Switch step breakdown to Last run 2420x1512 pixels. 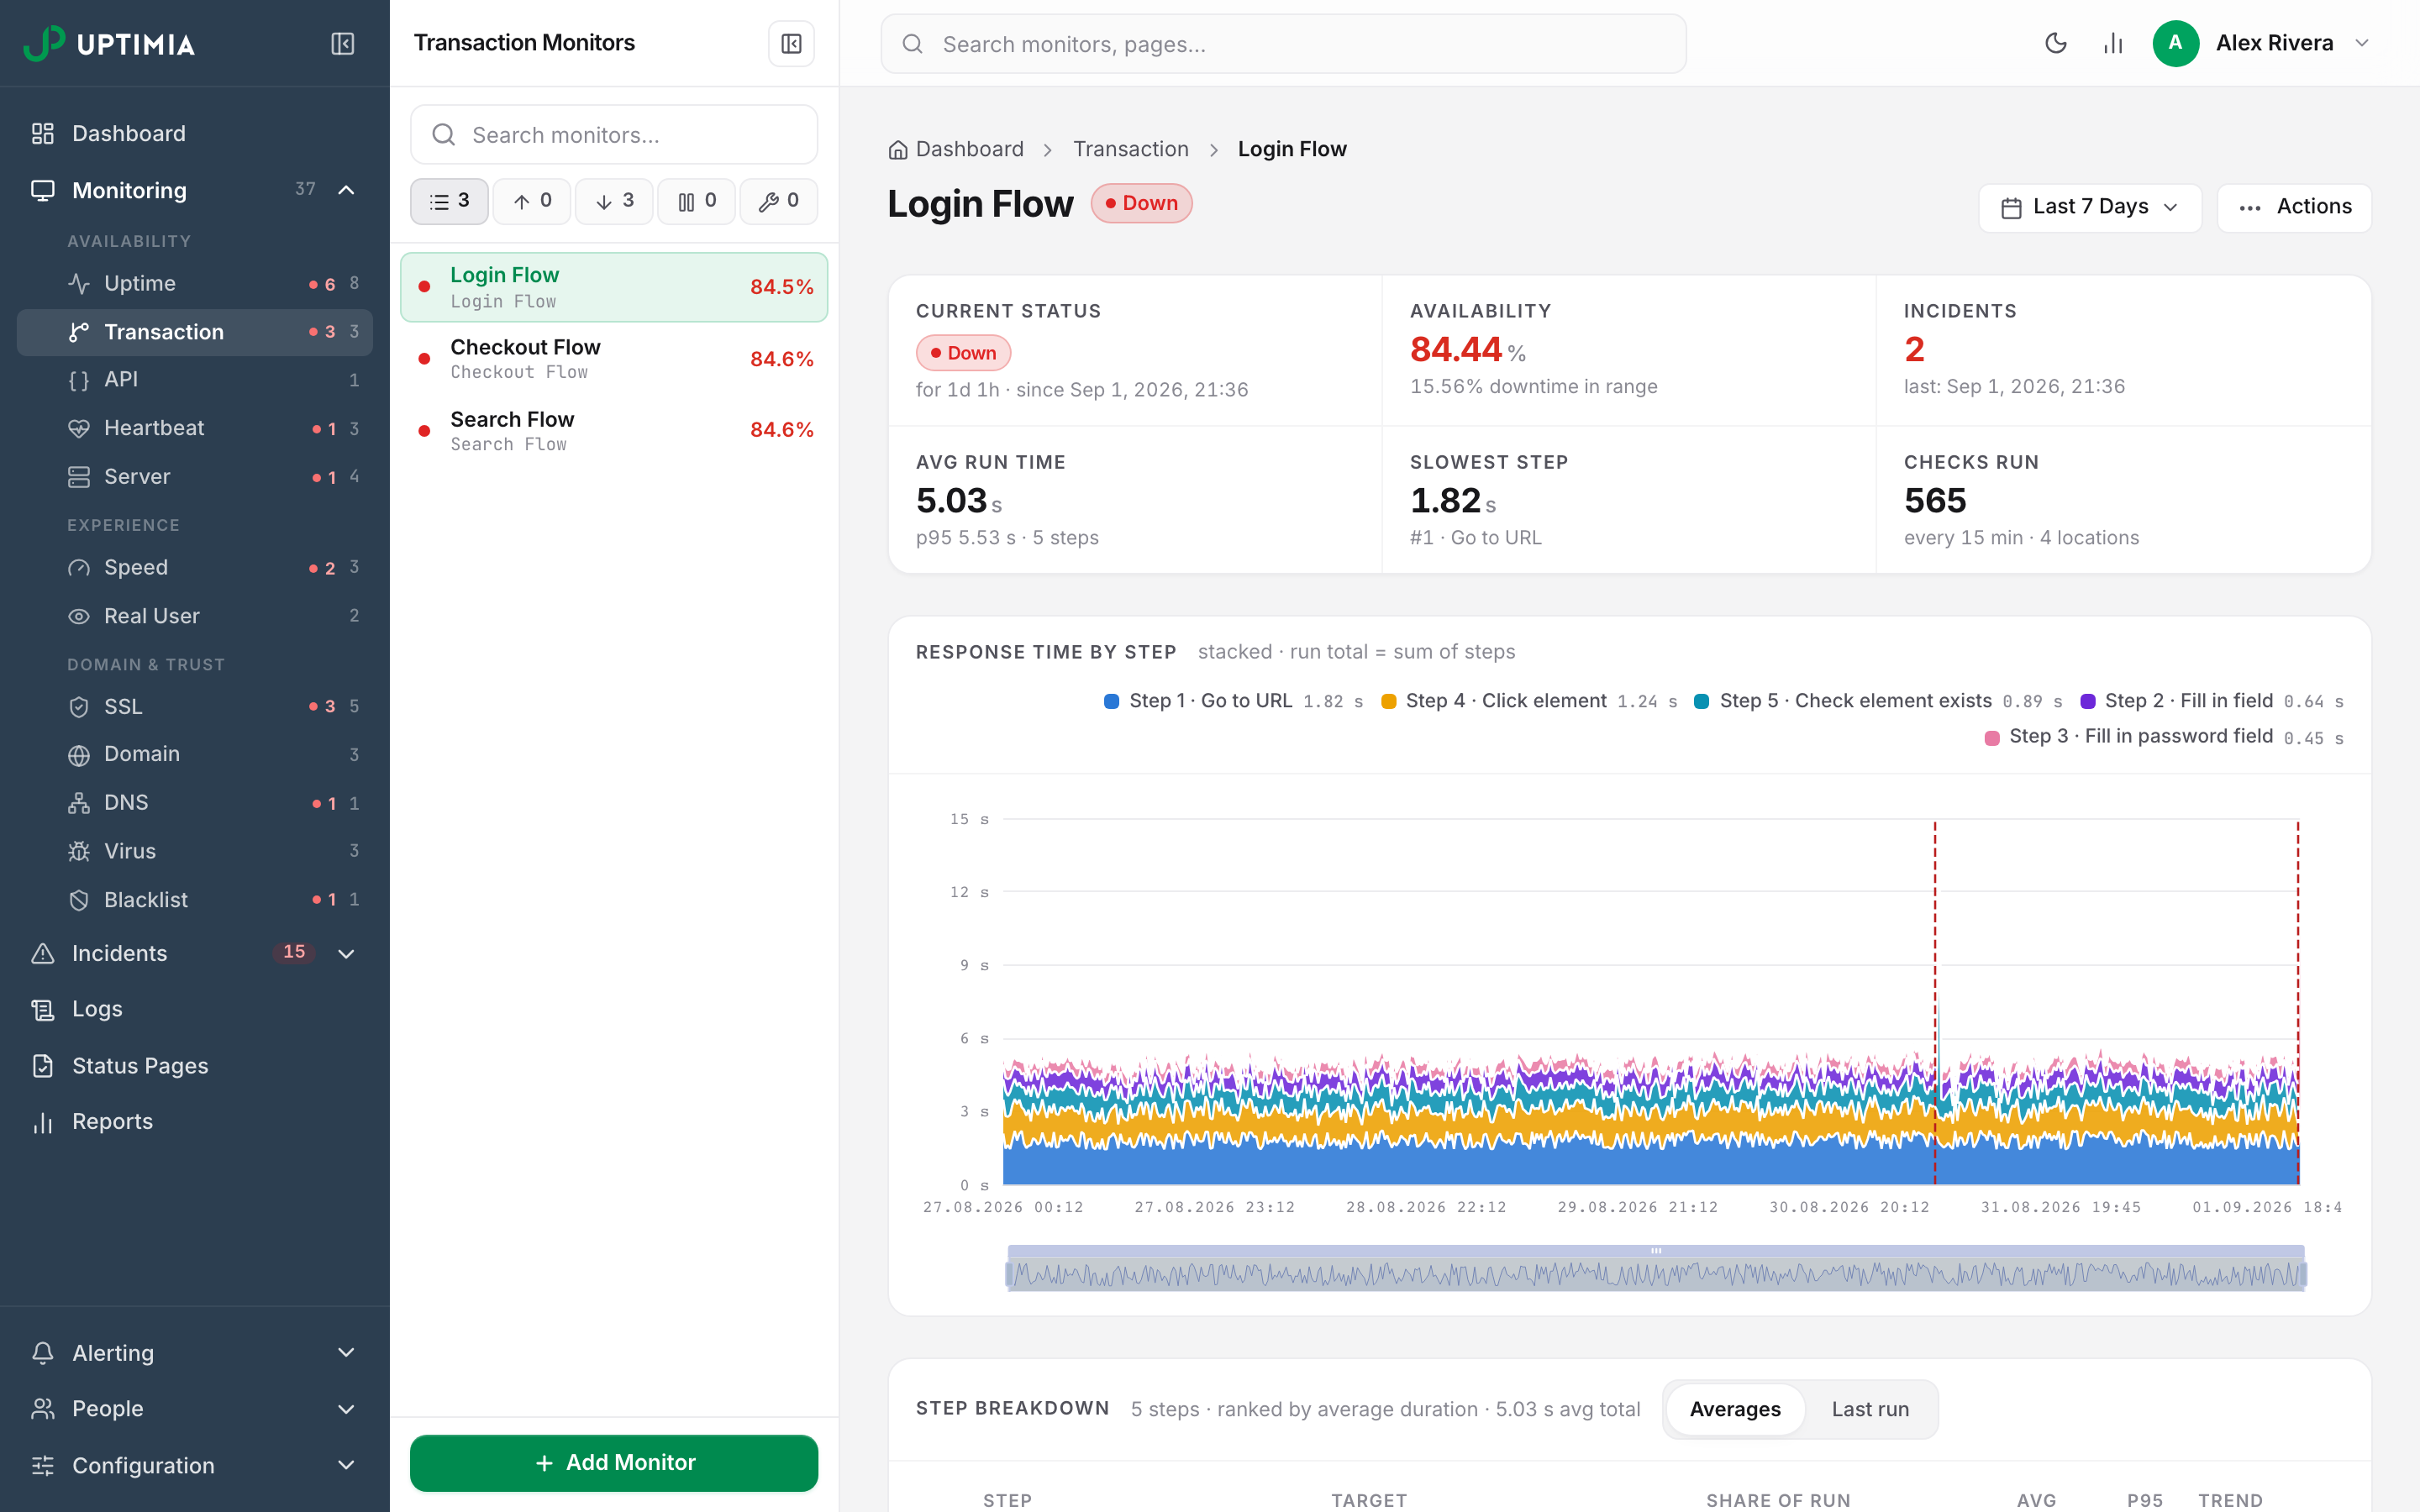point(1870,1409)
